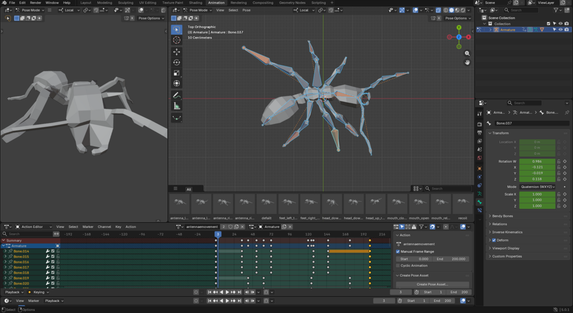Switch to the Scripting workspace tab

coord(319,3)
